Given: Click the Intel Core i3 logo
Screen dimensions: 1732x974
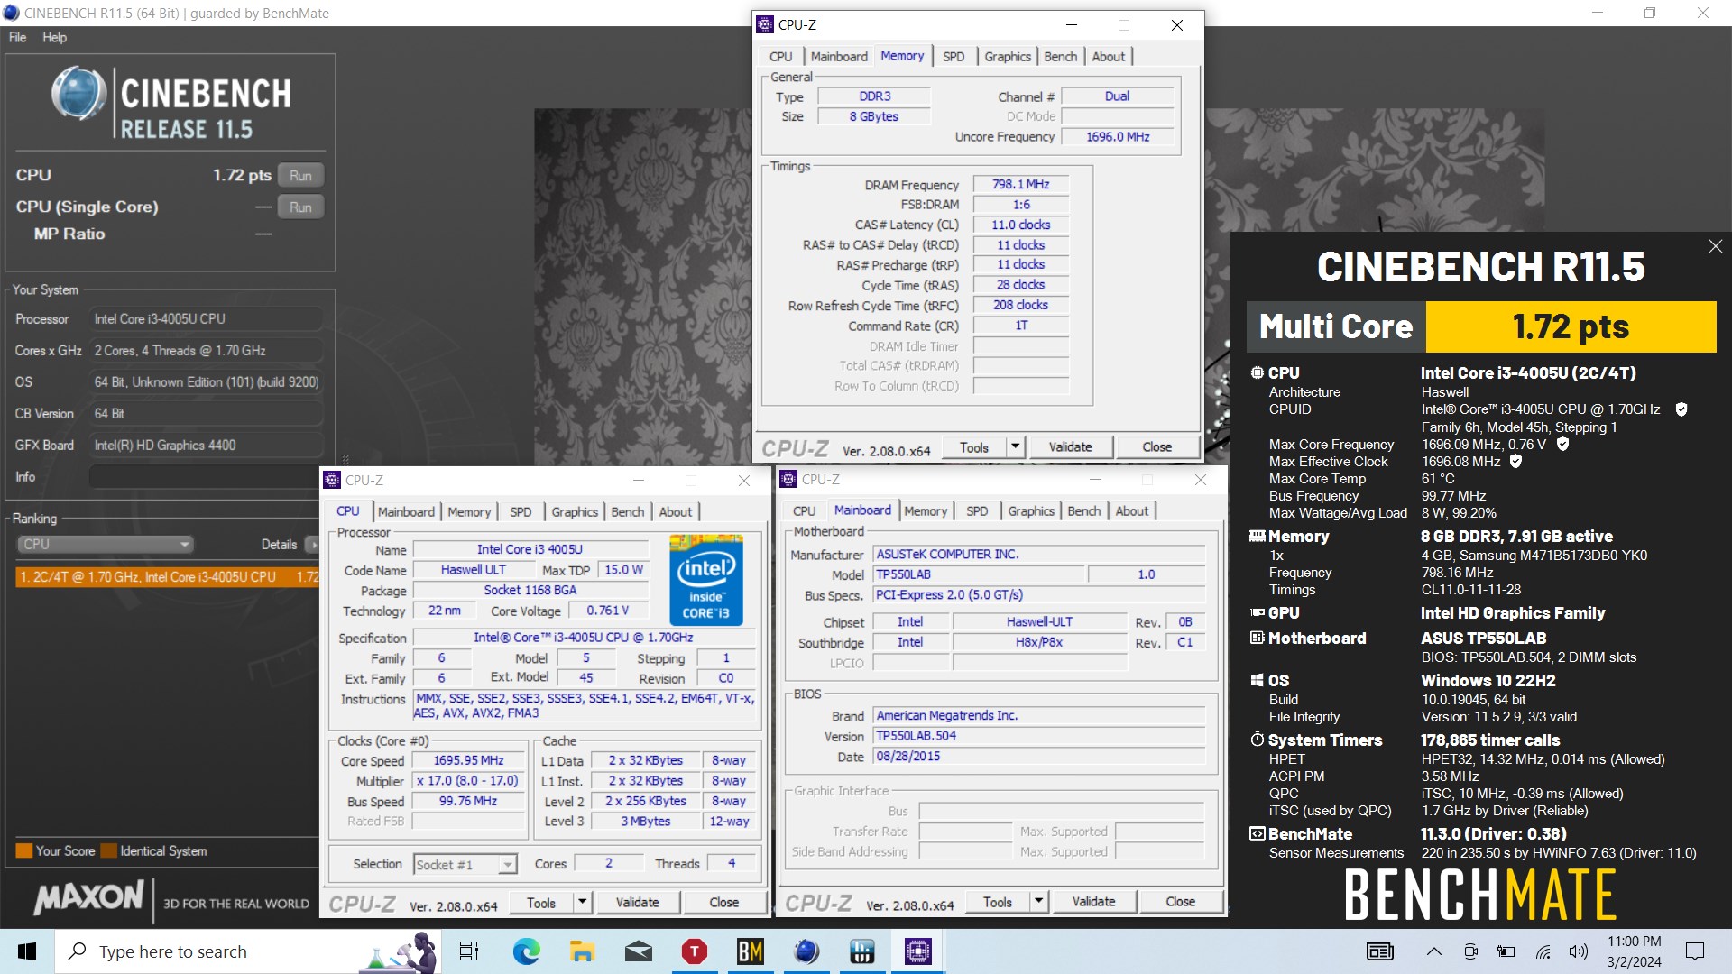Looking at the screenshot, I should (x=706, y=580).
